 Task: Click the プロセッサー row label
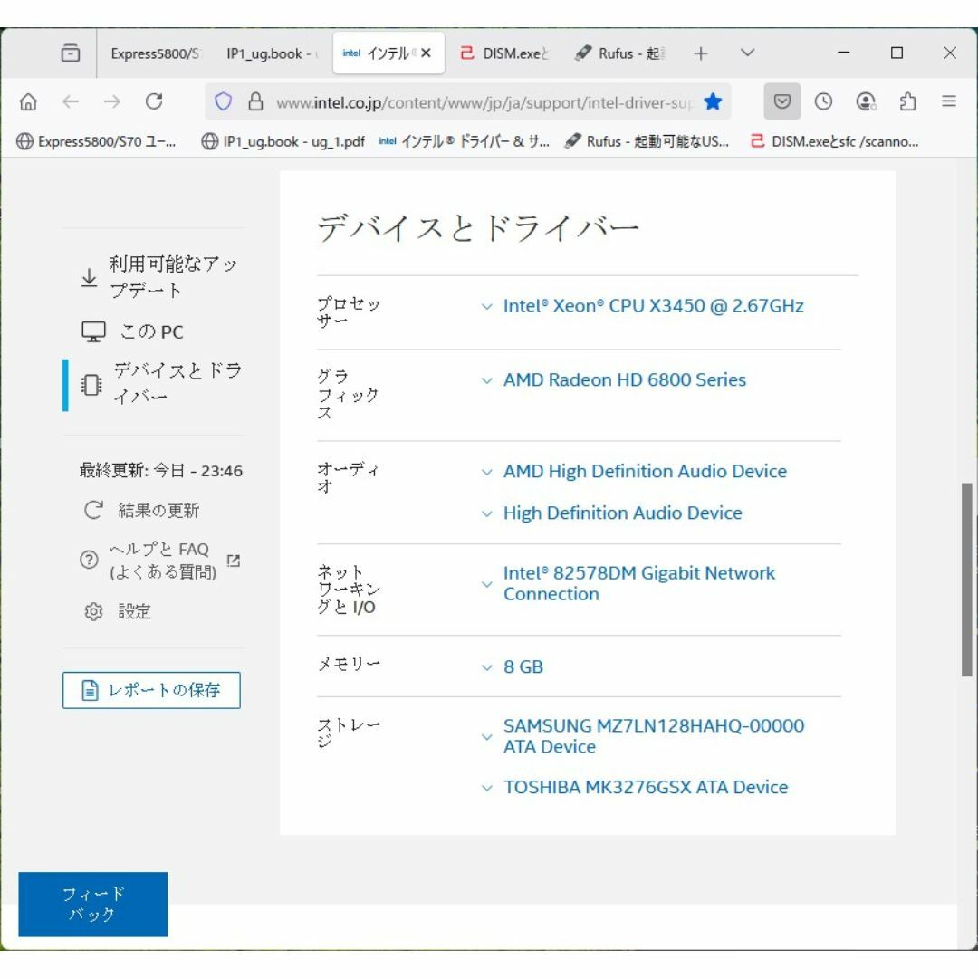point(348,312)
